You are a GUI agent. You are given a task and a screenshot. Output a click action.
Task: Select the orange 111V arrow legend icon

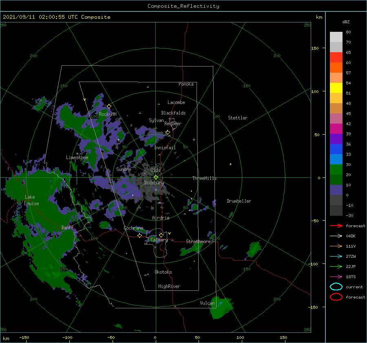[x=336, y=246]
